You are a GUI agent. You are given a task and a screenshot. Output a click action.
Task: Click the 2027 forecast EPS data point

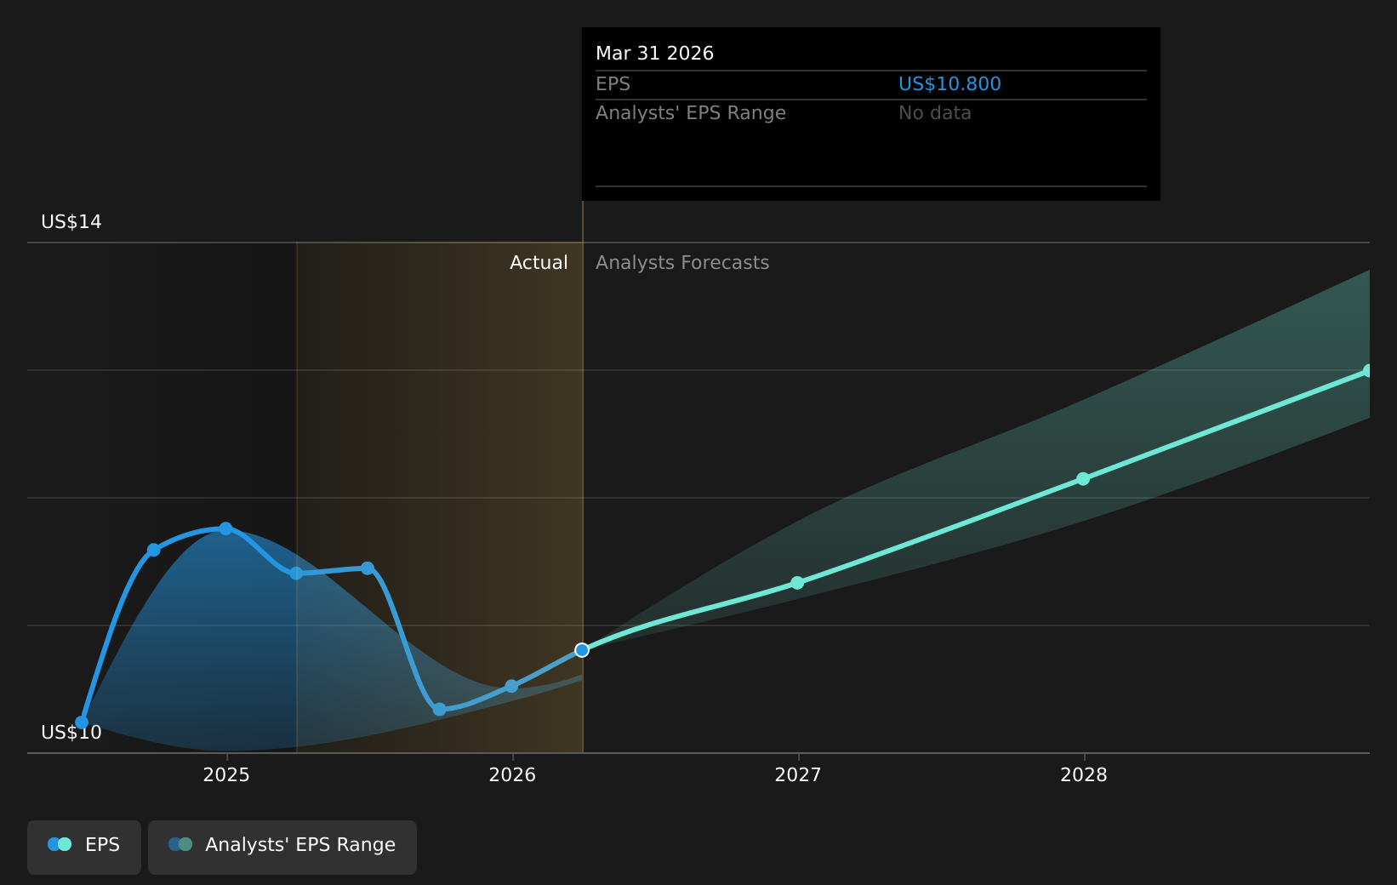tap(797, 583)
